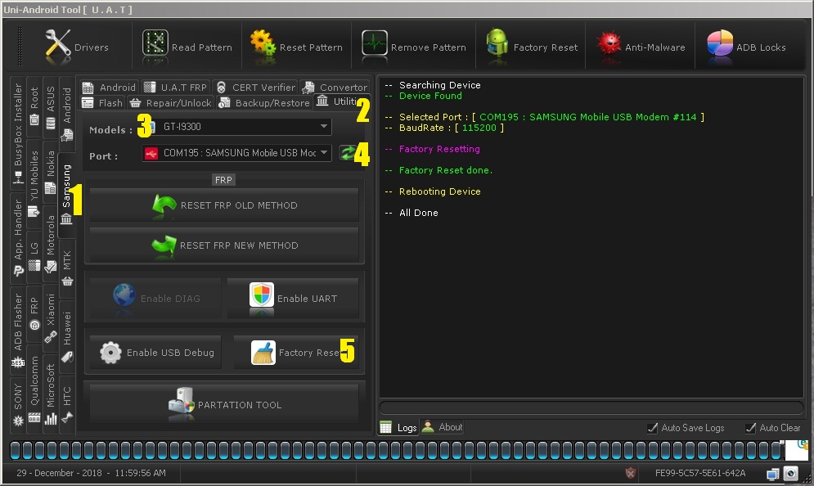Switch to the Logs tab

pos(398,427)
